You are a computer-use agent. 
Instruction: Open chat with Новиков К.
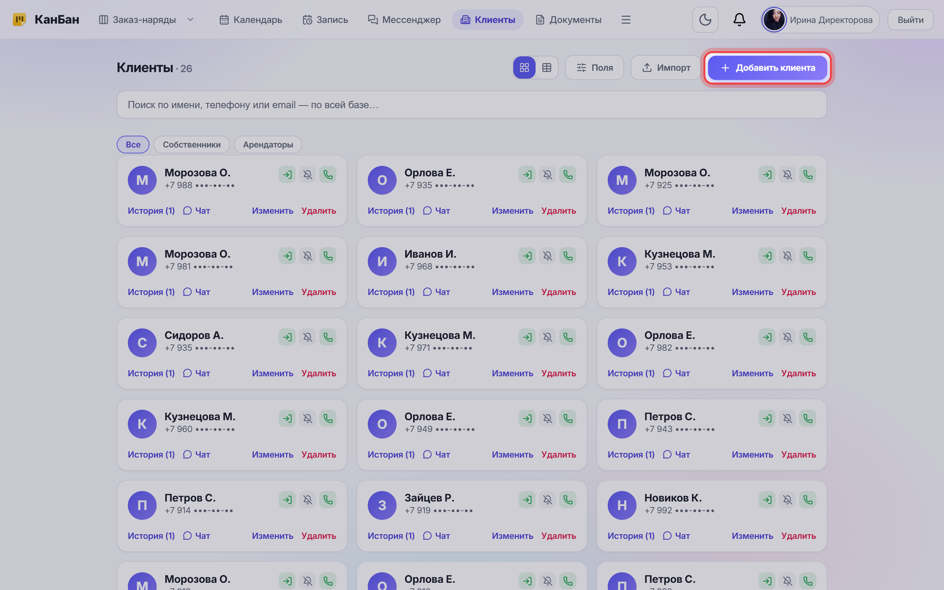(x=676, y=536)
